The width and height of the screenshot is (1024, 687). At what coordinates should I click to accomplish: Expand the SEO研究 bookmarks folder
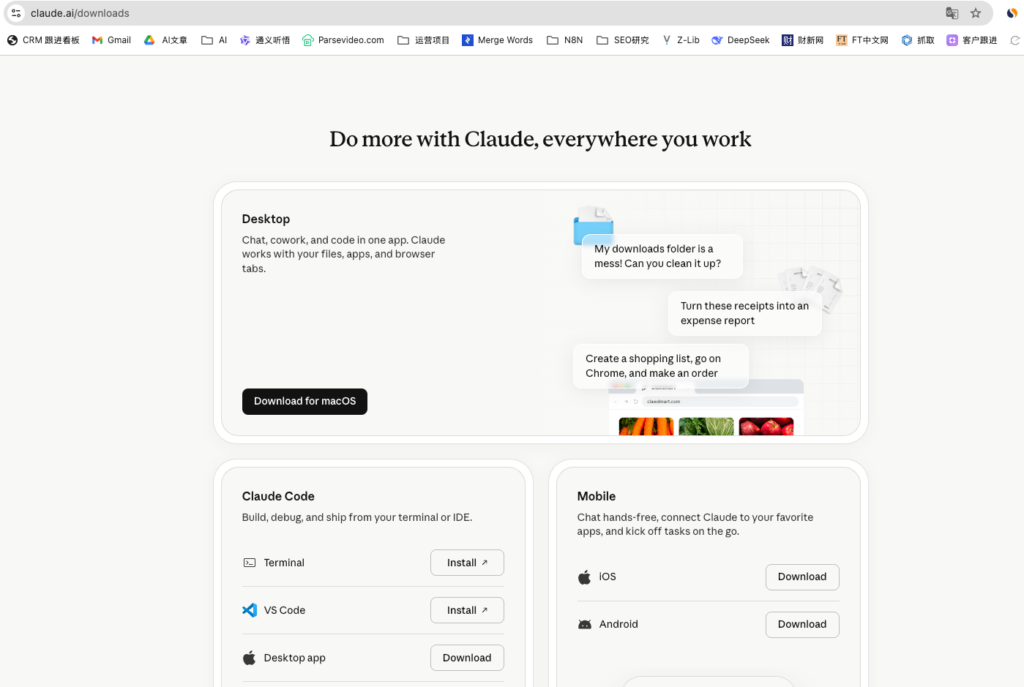623,40
